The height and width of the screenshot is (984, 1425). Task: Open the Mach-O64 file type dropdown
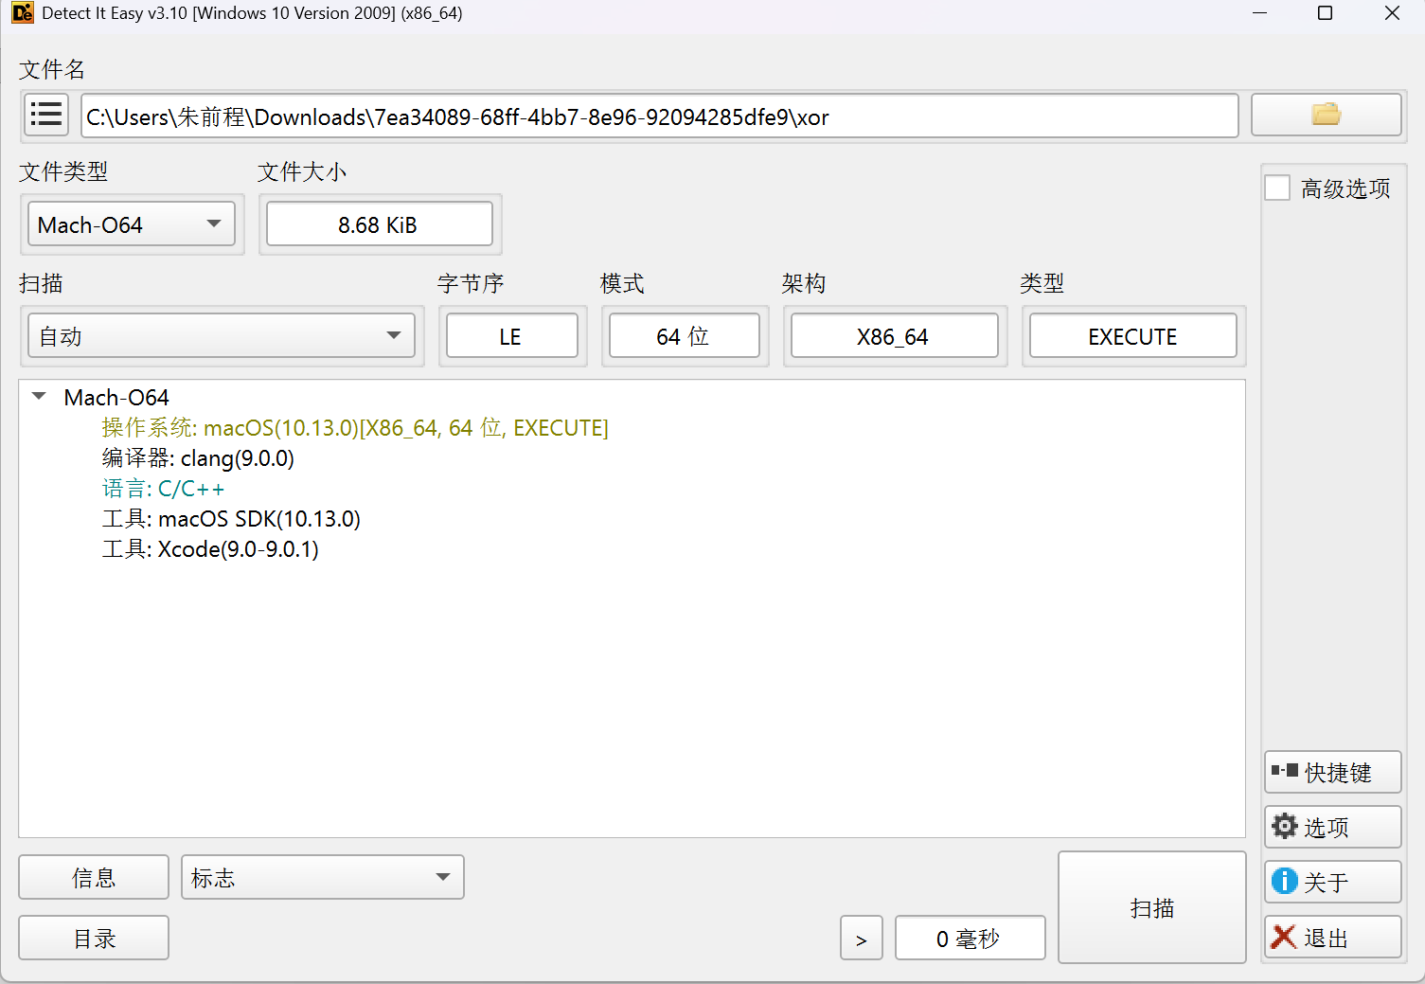click(x=132, y=224)
